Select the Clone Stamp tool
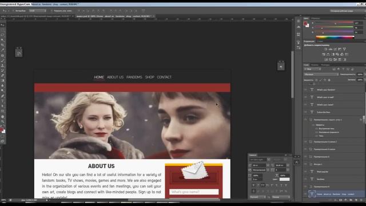 (2, 66)
